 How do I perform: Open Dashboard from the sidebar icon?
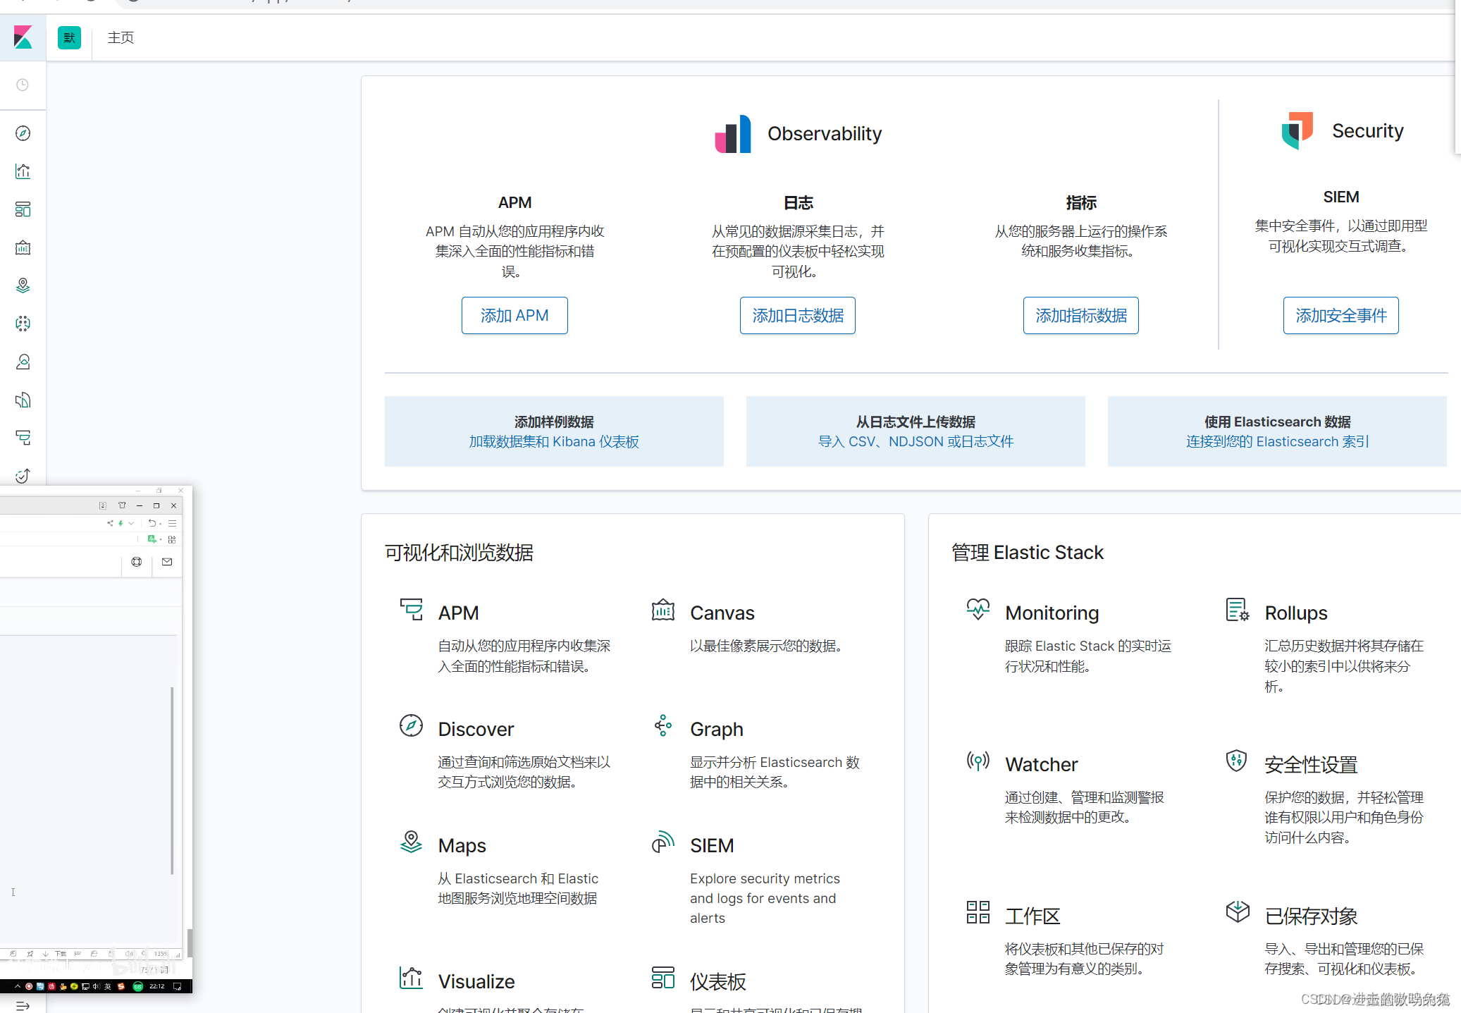tap(23, 209)
